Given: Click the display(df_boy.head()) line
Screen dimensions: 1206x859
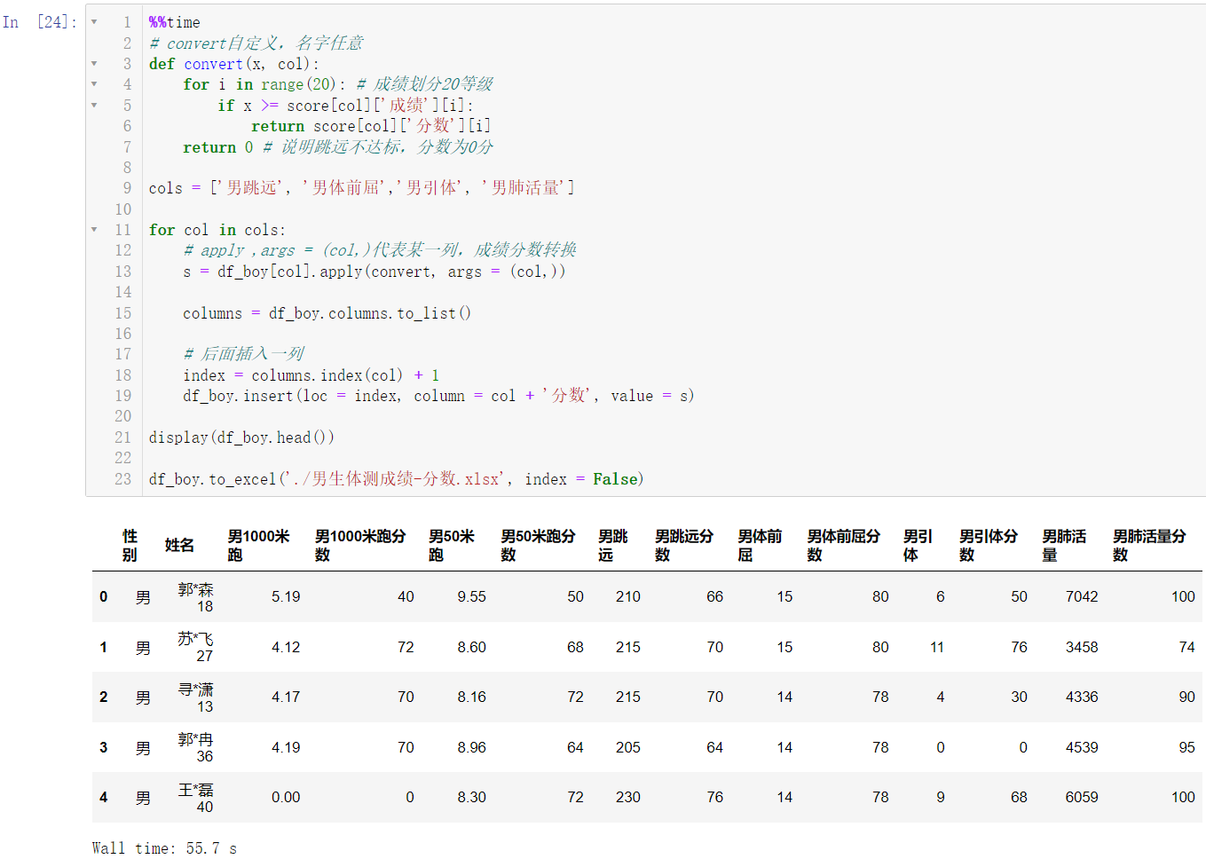Looking at the screenshot, I should click(x=241, y=437).
